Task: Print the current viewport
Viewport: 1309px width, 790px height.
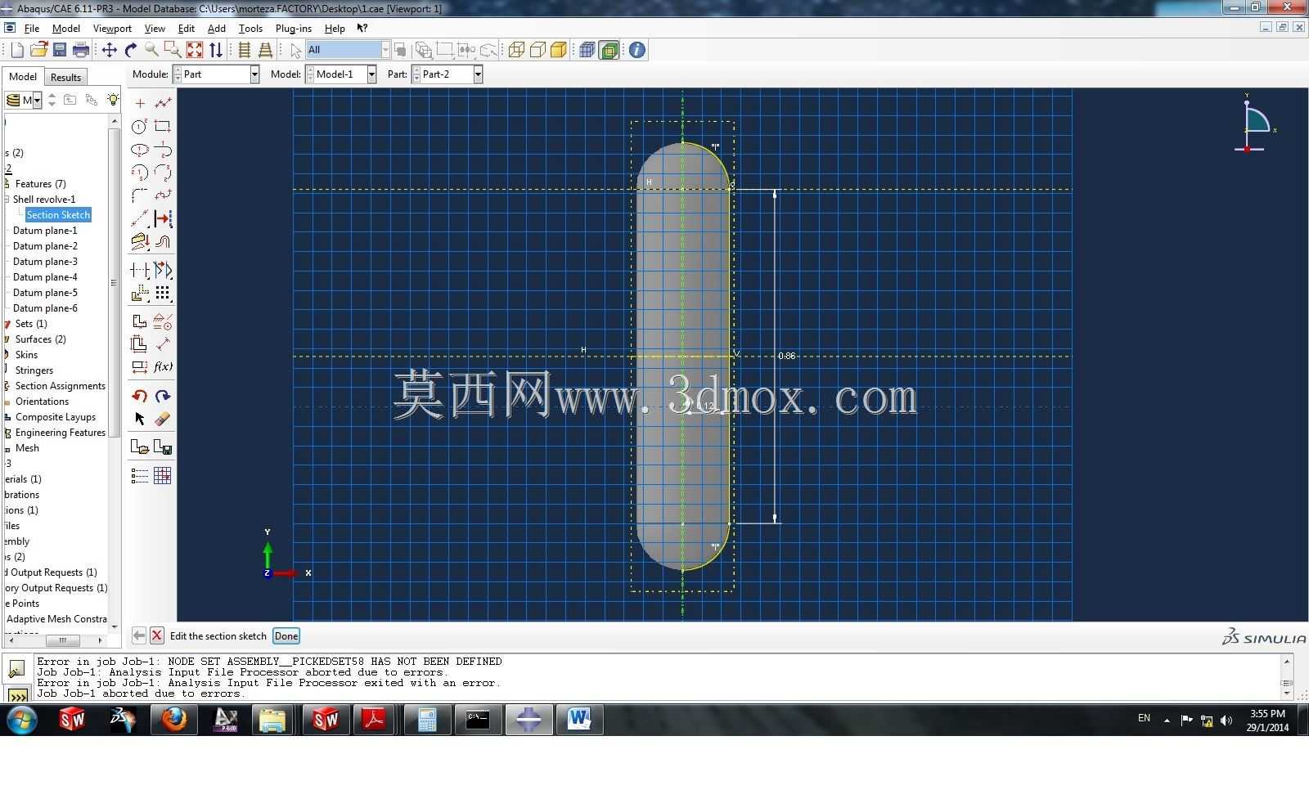Action: tap(80, 50)
